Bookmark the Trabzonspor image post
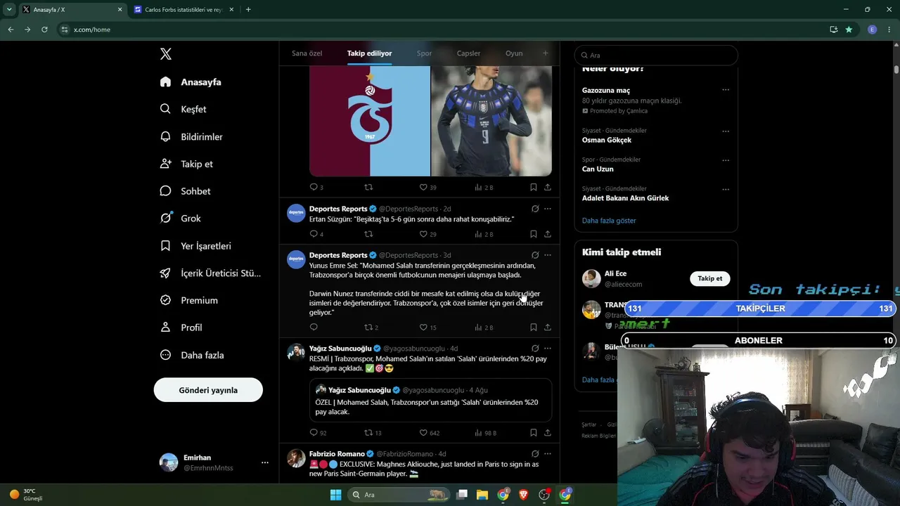This screenshot has height=506, width=900. point(533,187)
